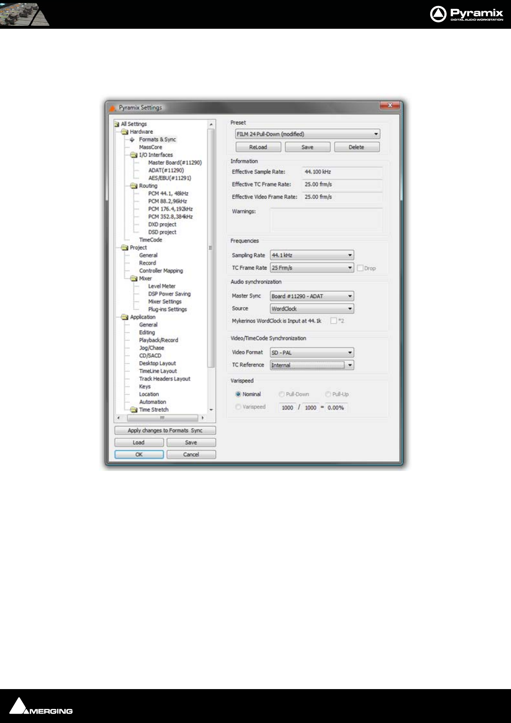Select Desktop Layout tree item
Image resolution: width=511 pixels, height=723 pixels.
coord(157,364)
